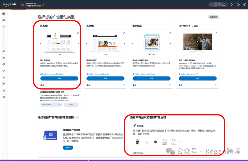Open the nine-dot apps grid sidebar icon
The image size is (248, 161).
[x=4, y=90]
